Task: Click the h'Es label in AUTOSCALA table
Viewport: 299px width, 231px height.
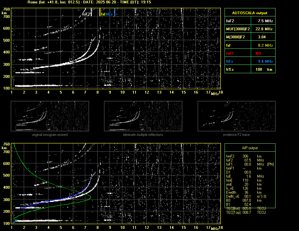Action: click(x=230, y=69)
